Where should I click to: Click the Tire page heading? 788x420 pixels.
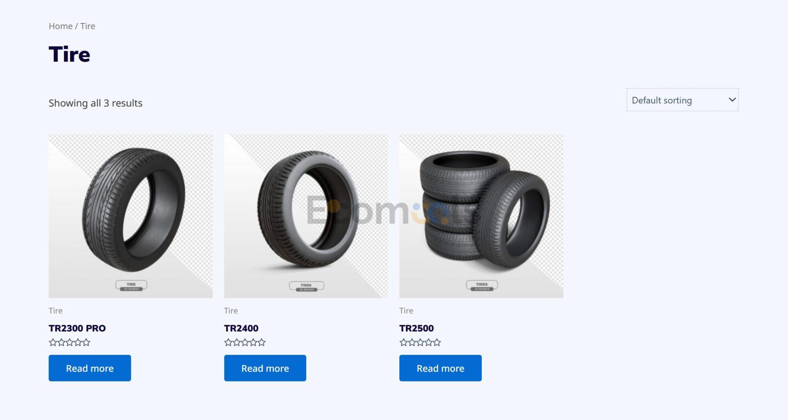(69, 54)
